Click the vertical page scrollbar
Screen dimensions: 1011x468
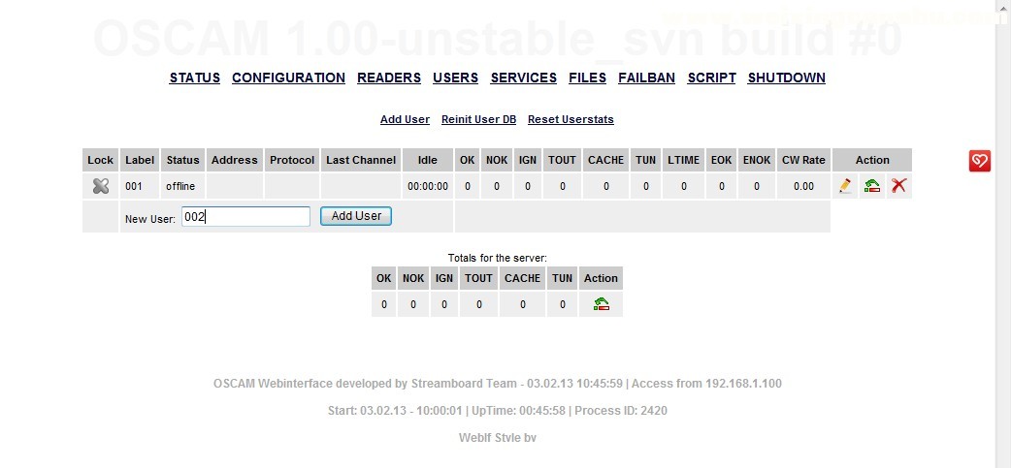(1002, 234)
